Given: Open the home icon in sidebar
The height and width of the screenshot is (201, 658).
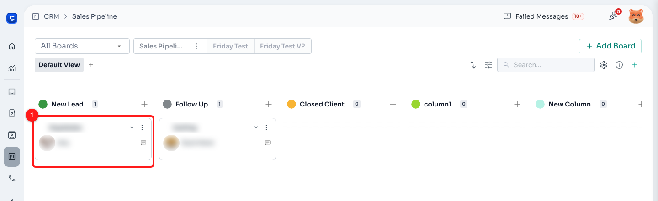Looking at the screenshot, I should 12,46.
